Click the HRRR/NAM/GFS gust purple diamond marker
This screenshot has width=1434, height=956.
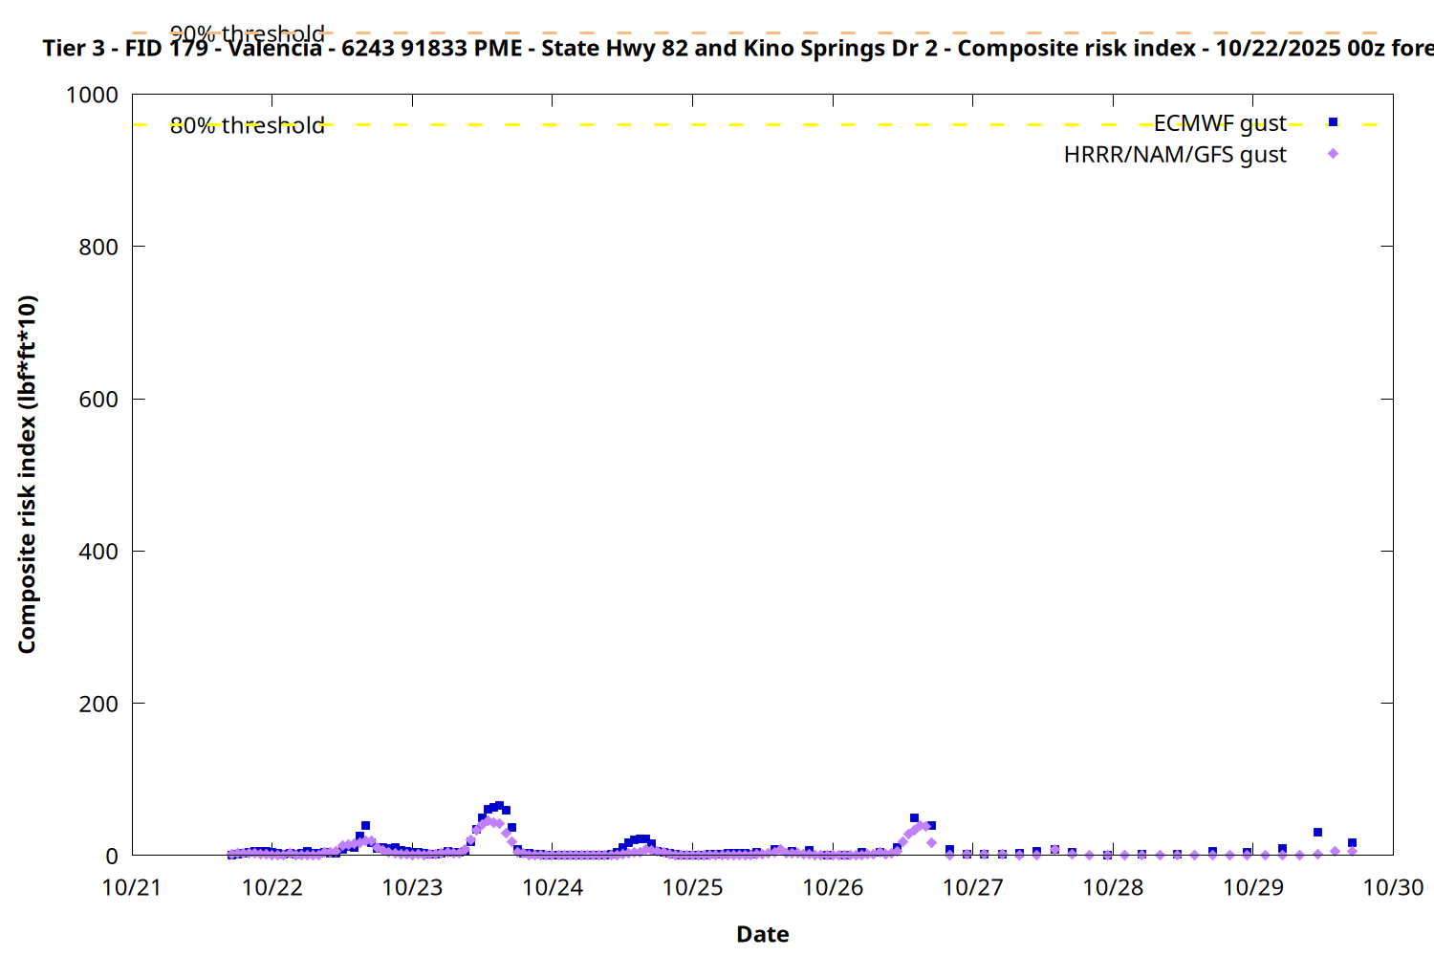(1333, 154)
